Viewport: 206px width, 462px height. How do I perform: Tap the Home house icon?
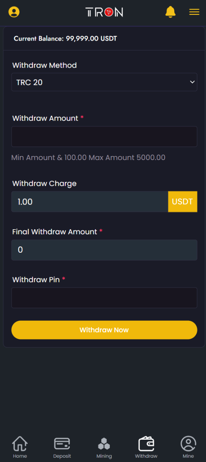coord(20,444)
